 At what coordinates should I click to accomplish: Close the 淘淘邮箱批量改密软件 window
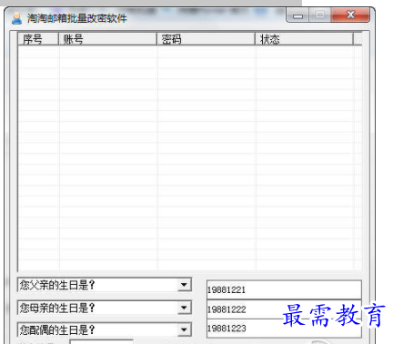(x=350, y=15)
